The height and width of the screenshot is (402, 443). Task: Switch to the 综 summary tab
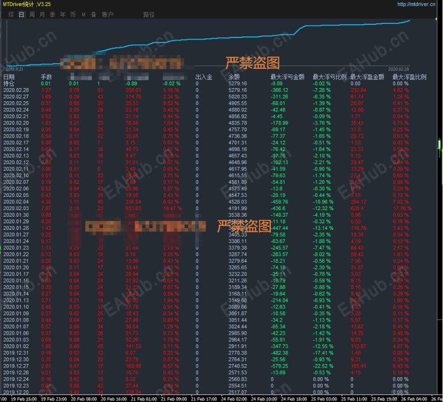(11, 15)
